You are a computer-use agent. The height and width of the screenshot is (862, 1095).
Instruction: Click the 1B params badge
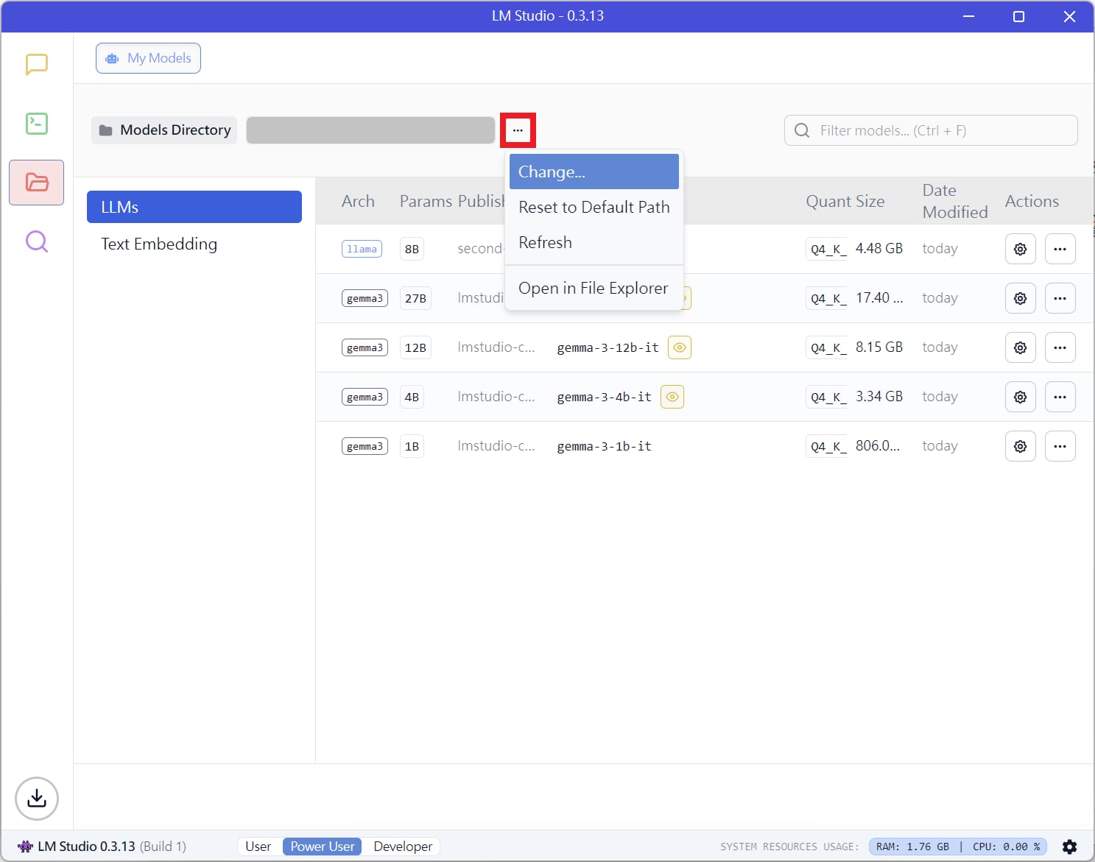tap(412, 446)
